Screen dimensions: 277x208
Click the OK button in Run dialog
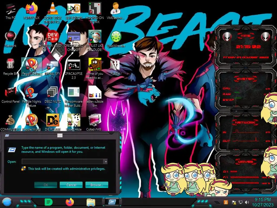[46, 185]
